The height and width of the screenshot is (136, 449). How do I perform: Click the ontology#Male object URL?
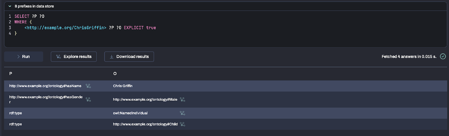145,100
